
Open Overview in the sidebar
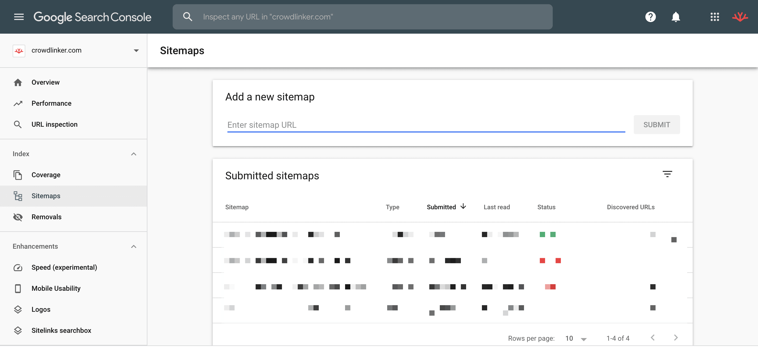[x=45, y=82]
